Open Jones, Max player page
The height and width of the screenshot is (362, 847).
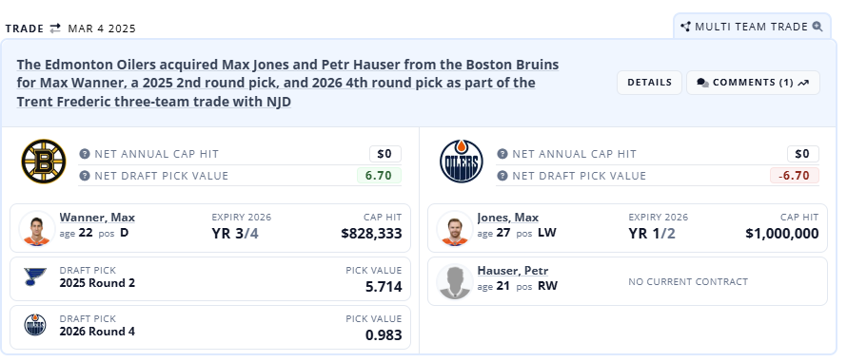(508, 218)
